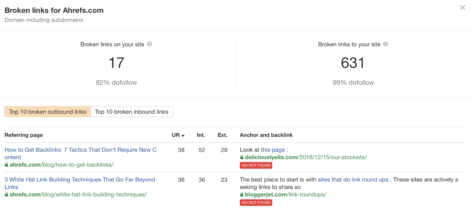Viewport: 471px width, 208px height.
Task: Click the lock icon beside ahrefs.com/blog/how-to-get-backlinks/
Action: point(6,165)
